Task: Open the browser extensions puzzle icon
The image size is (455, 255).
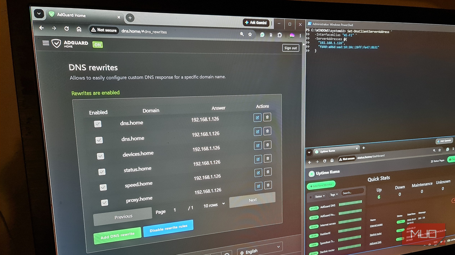Action: [280, 35]
